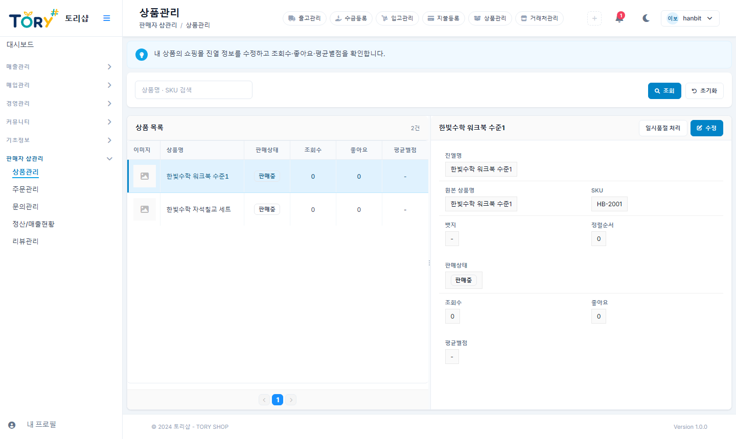Click the 수정 edit button

pos(707,128)
